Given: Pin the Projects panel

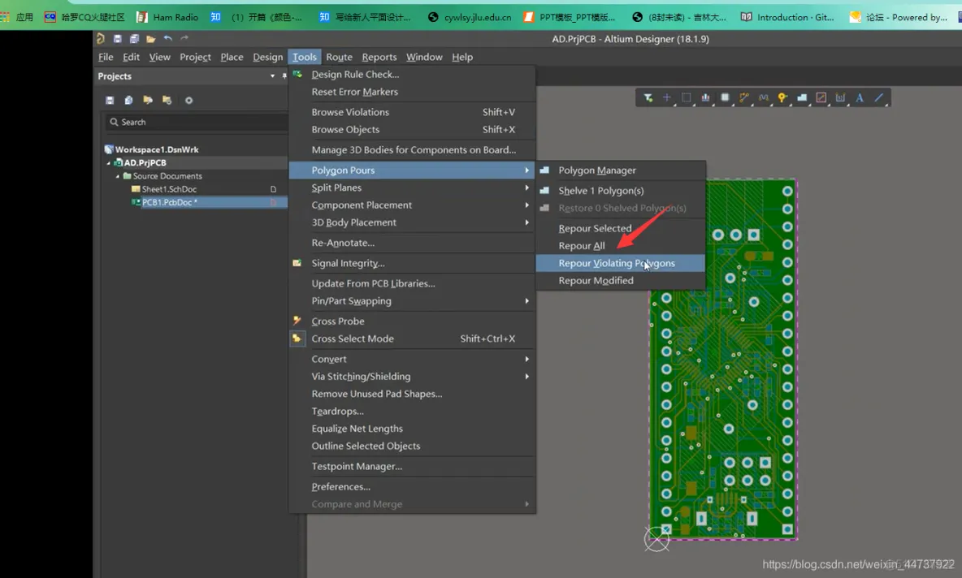Looking at the screenshot, I should pos(284,76).
